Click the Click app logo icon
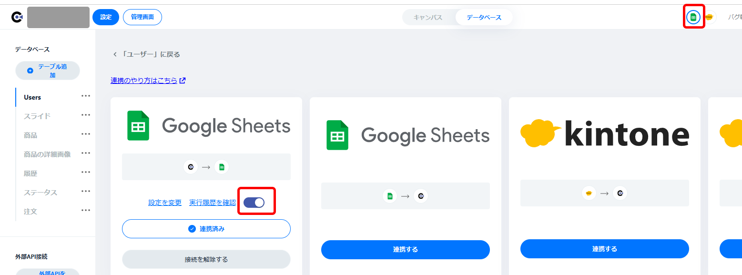Screen dimensions: 742x275 tap(17, 17)
